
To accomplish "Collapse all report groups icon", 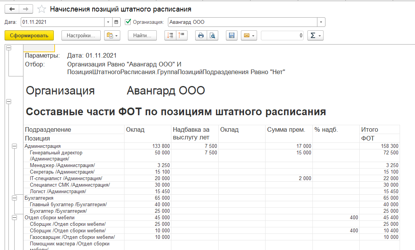I will tap(181, 36).
